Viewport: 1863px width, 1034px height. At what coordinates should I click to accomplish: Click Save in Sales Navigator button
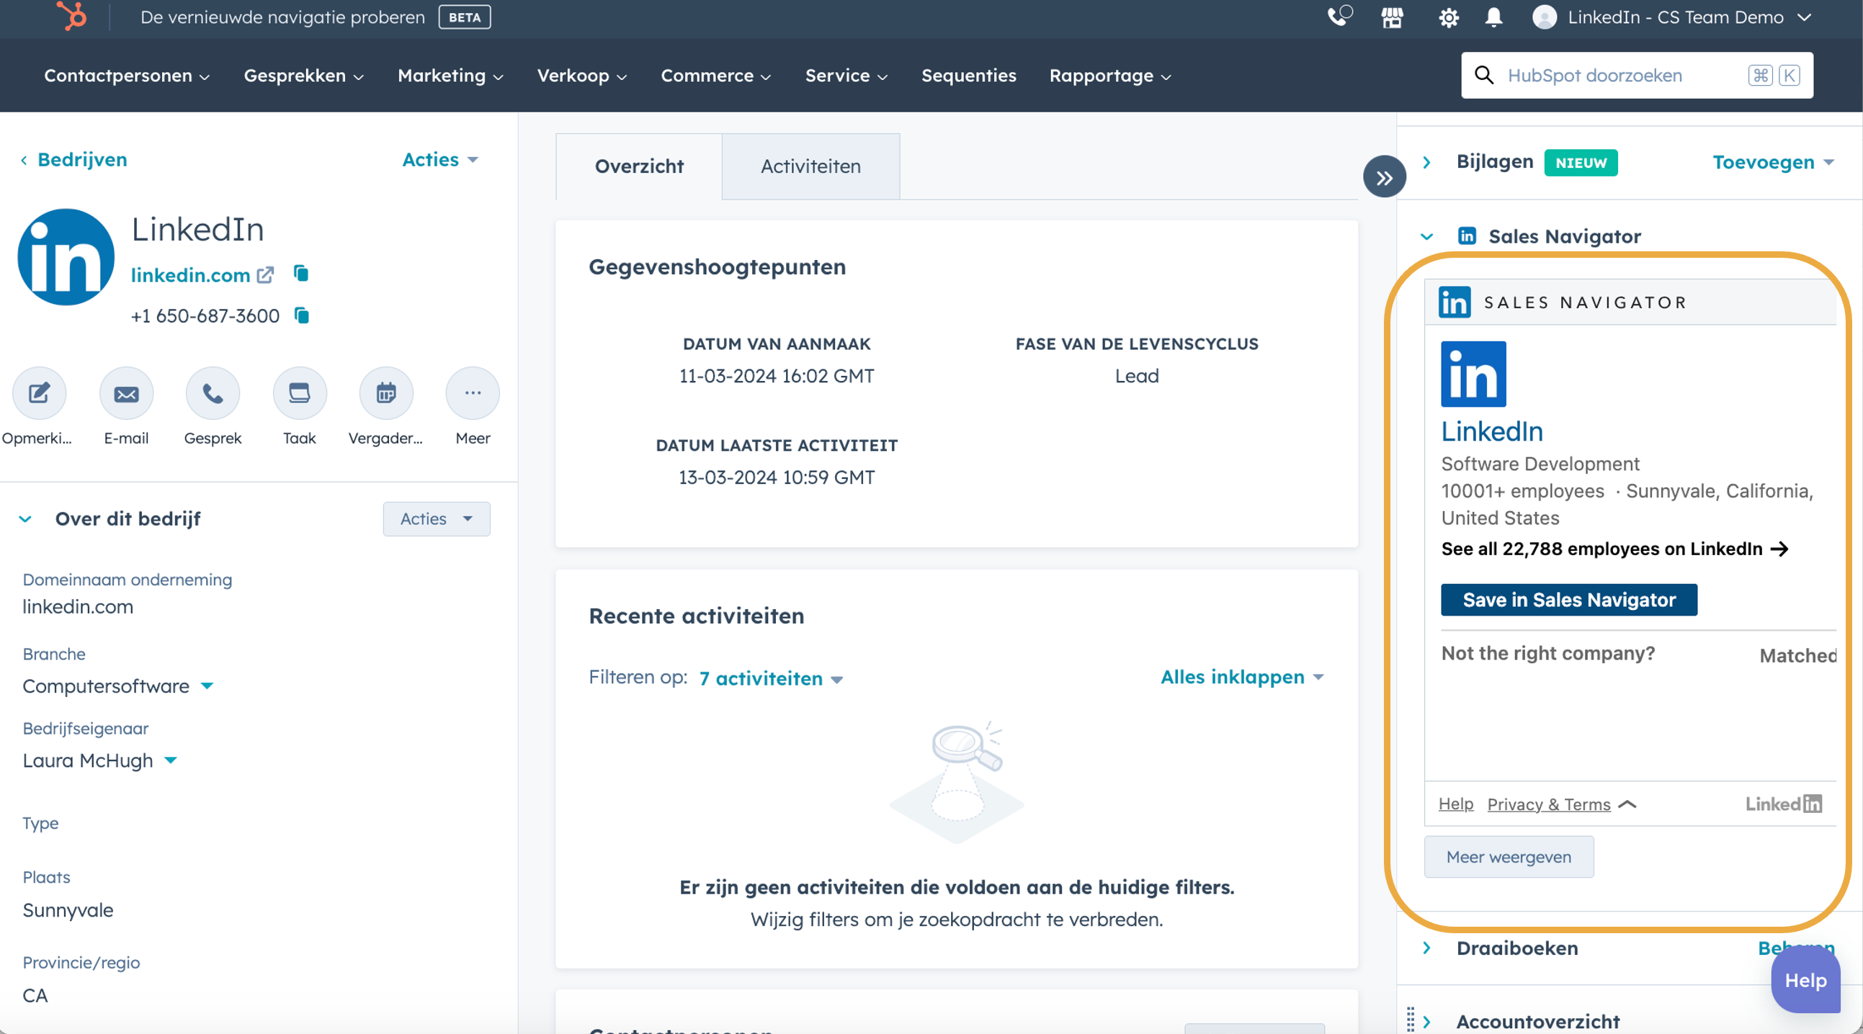(1568, 599)
